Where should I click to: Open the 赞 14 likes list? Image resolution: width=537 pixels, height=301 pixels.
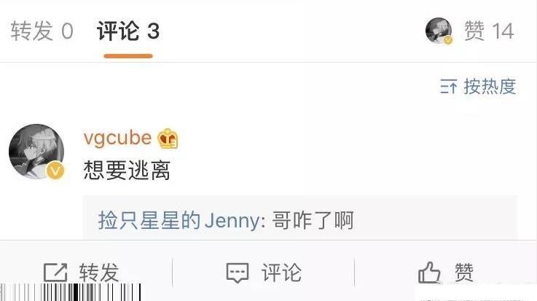(489, 31)
